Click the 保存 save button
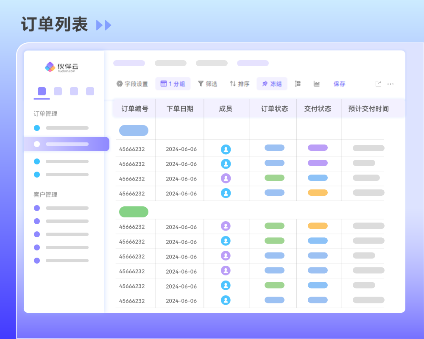Viewport: 424px width, 339px height. click(x=339, y=83)
